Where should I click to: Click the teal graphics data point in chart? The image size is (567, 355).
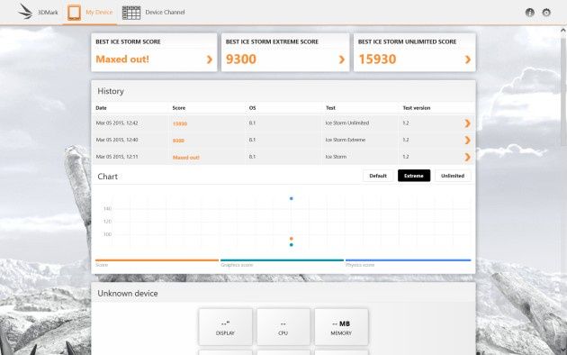pyautogui.click(x=291, y=245)
